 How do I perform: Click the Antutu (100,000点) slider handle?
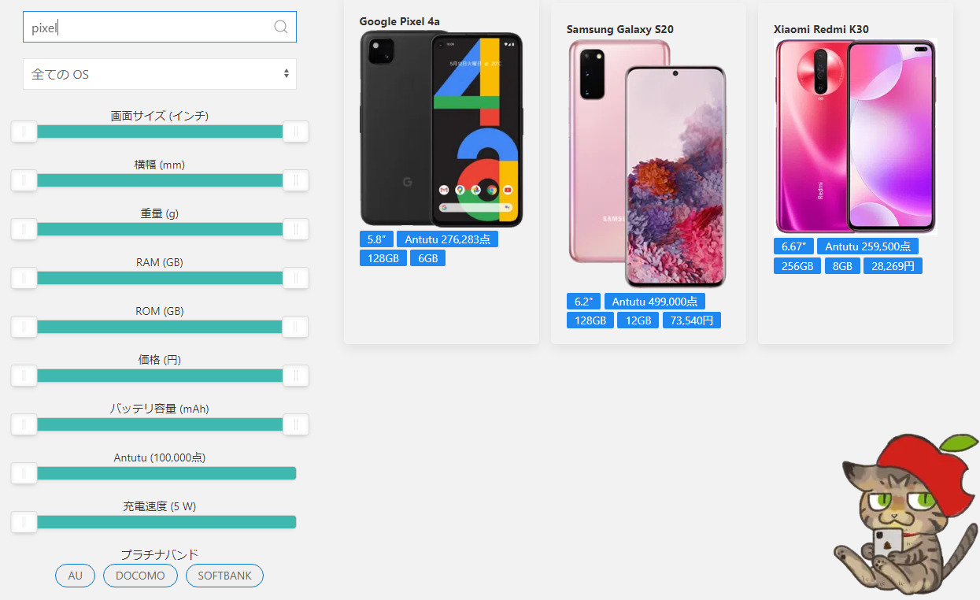tap(24, 473)
